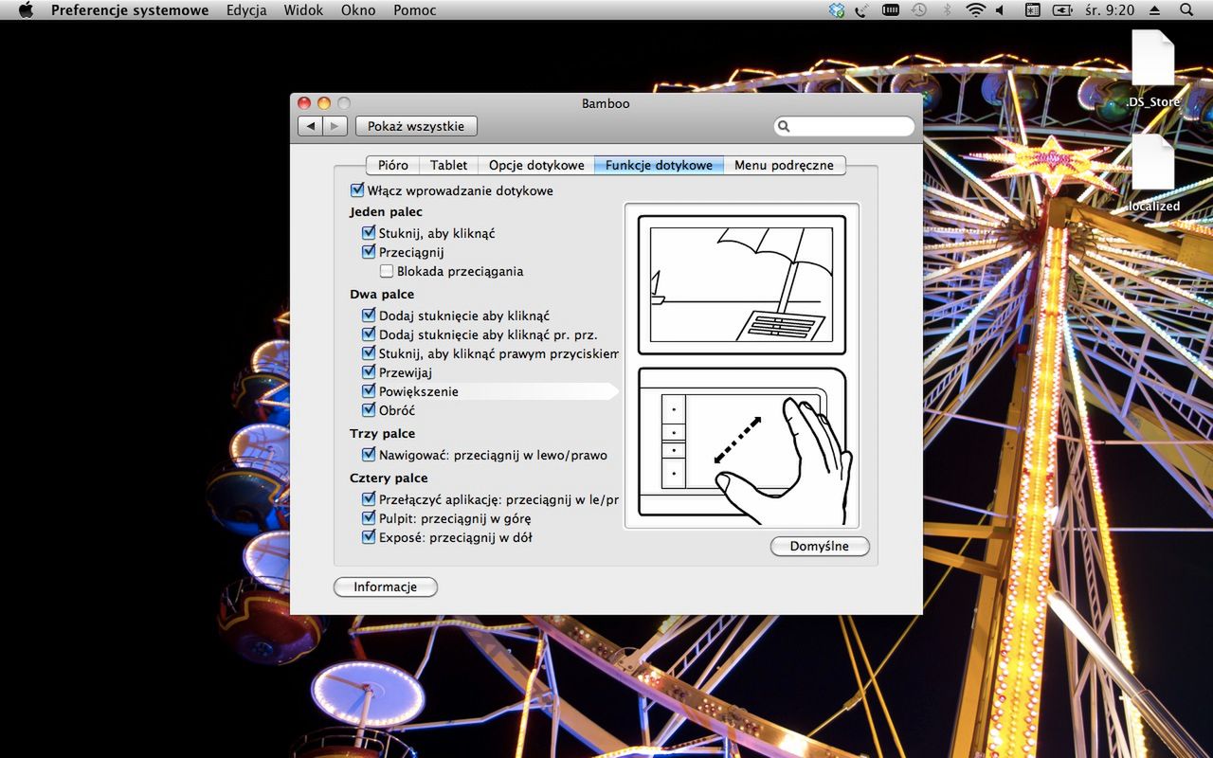
Task: Switch to the 'Pióro' tab
Action: click(392, 165)
